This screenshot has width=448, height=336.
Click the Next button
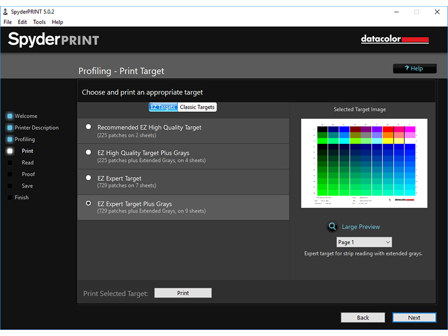pyautogui.click(x=414, y=318)
